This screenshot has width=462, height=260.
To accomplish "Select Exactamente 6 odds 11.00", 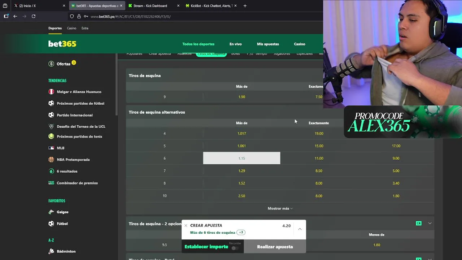I will [319, 158].
